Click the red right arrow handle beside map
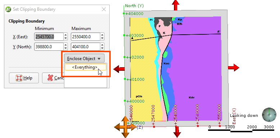The height and width of the screenshot is (138, 280). (233, 68)
